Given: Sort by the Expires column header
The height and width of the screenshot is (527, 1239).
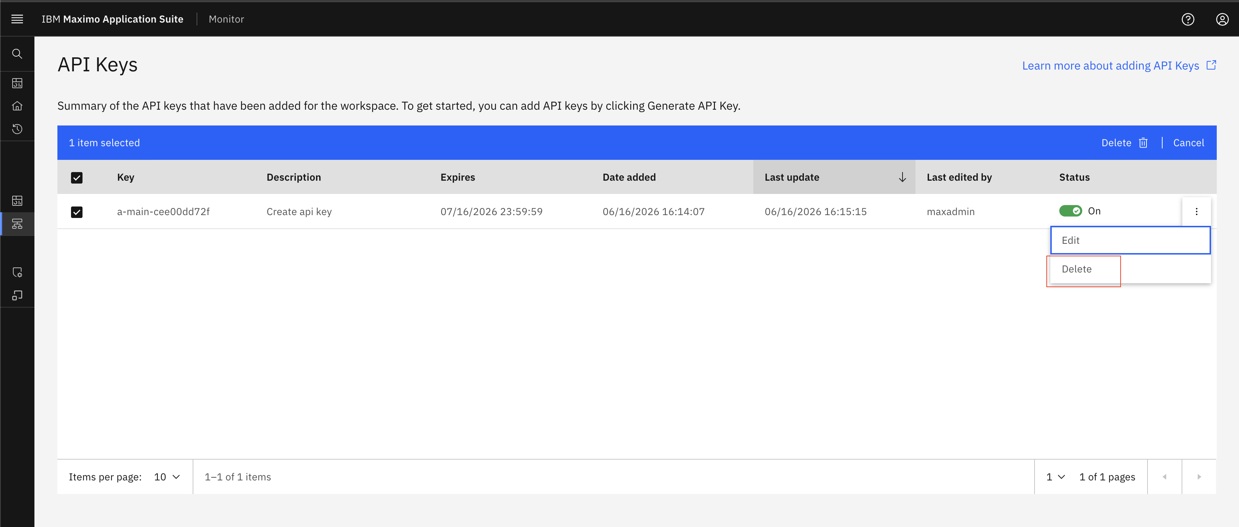Looking at the screenshot, I should (x=457, y=177).
